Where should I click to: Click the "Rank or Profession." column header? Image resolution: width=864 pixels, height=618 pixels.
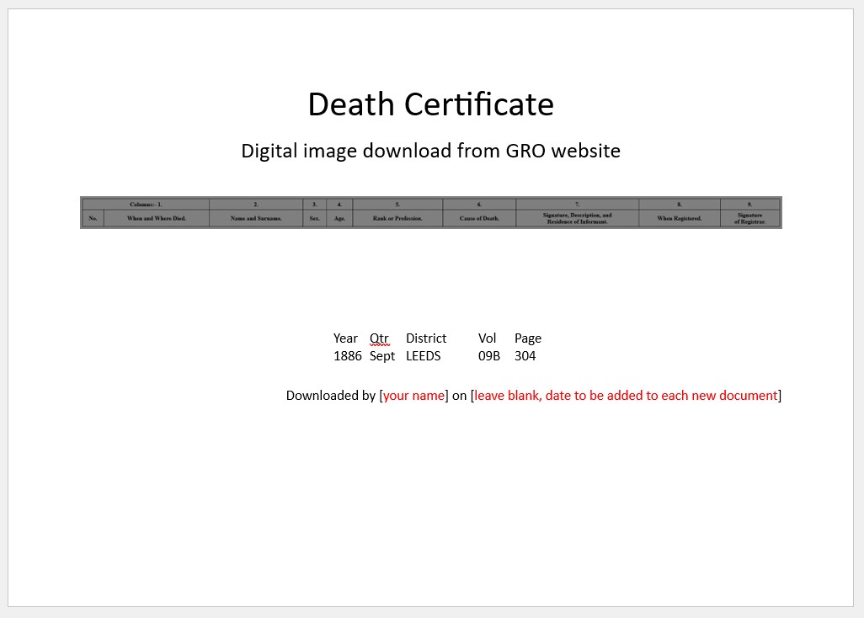[397, 219]
